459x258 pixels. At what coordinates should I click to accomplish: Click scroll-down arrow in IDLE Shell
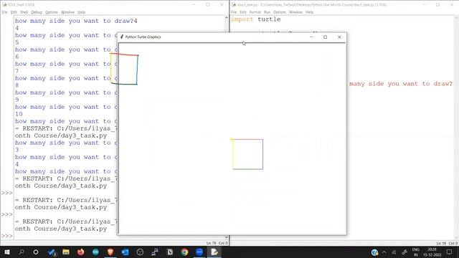tap(227, 237)
